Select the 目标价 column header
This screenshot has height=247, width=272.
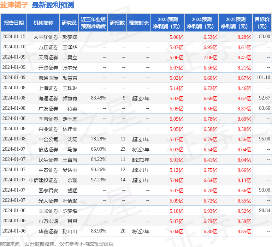pyautogui.click(x=262, y=23)
